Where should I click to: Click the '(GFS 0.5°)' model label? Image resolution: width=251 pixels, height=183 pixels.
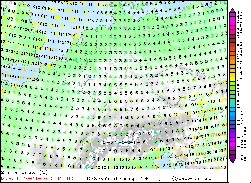click(x=98, y=179)
